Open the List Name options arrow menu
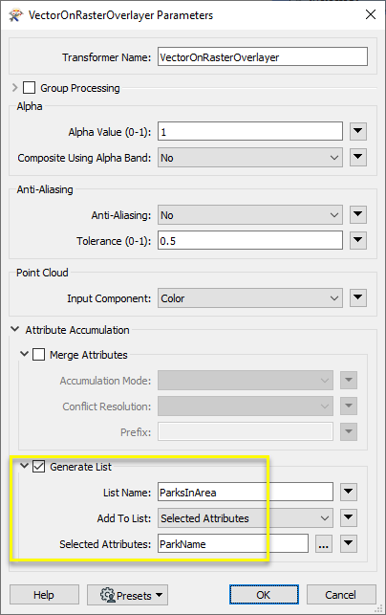The image size is (386, 615). (x=349, y=493)
